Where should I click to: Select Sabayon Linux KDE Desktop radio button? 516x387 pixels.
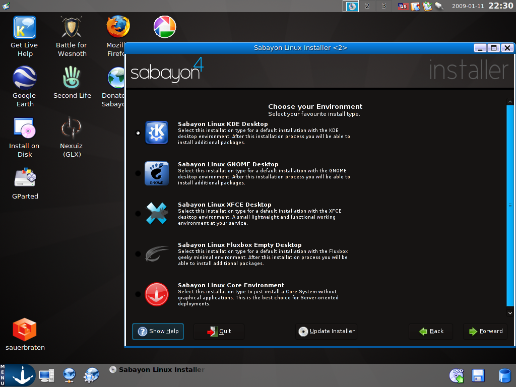(138, 133)
